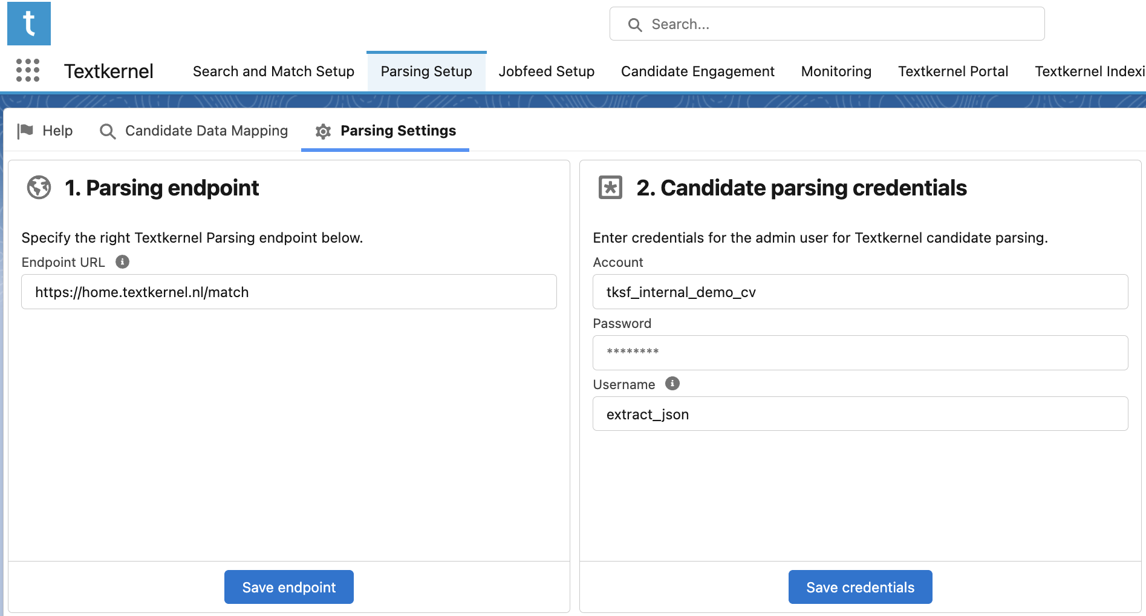Open the Candidate Engagement tab
The width and height of the screenshot is (1146, 616).
(698, 71)
